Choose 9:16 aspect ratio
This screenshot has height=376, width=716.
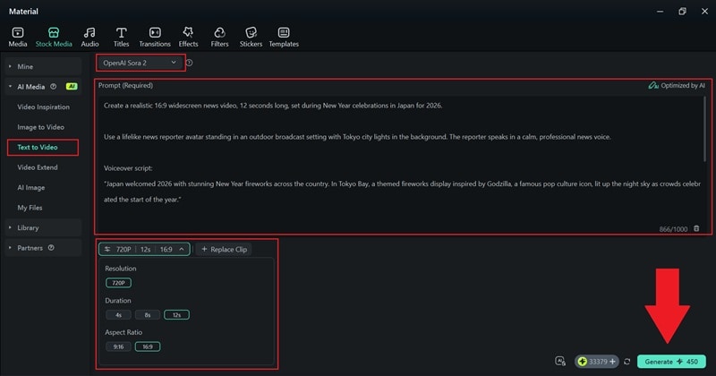[x=118, y=346]
